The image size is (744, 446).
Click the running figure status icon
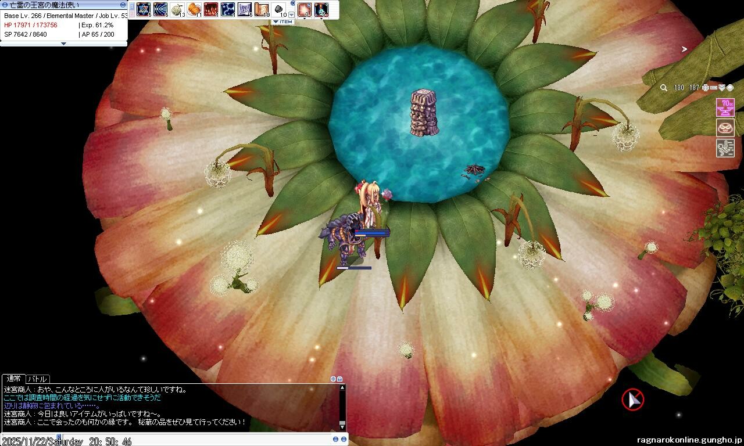coord(725,148)
